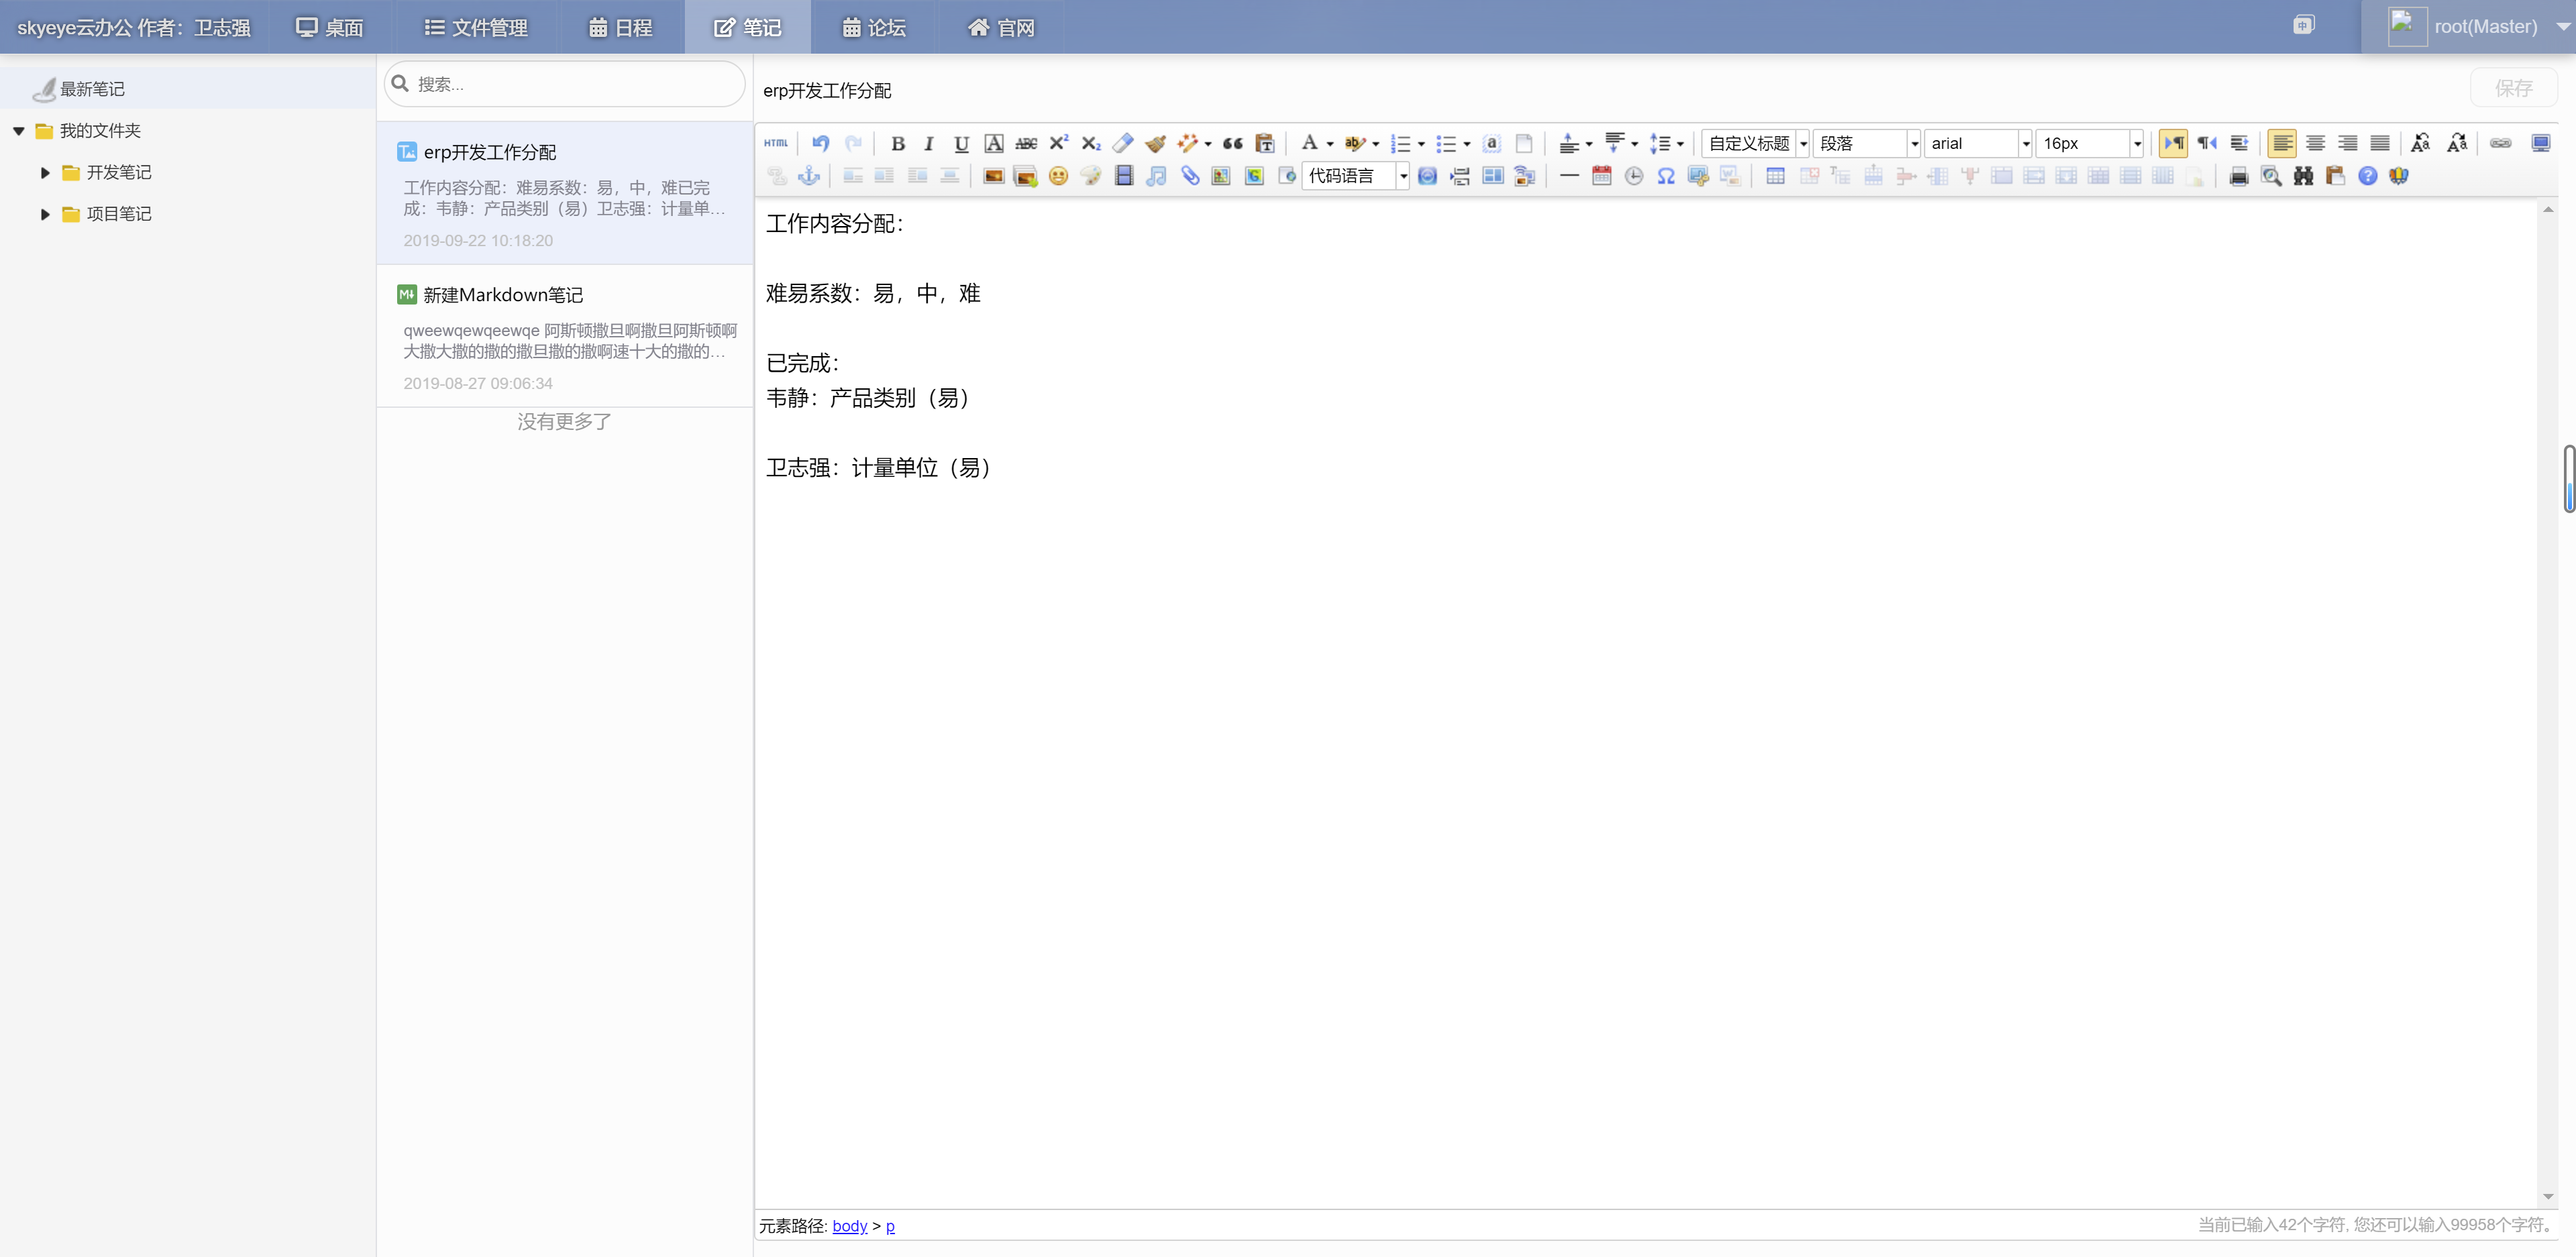Expand the 开发笔记 folder

coord(45,173)
